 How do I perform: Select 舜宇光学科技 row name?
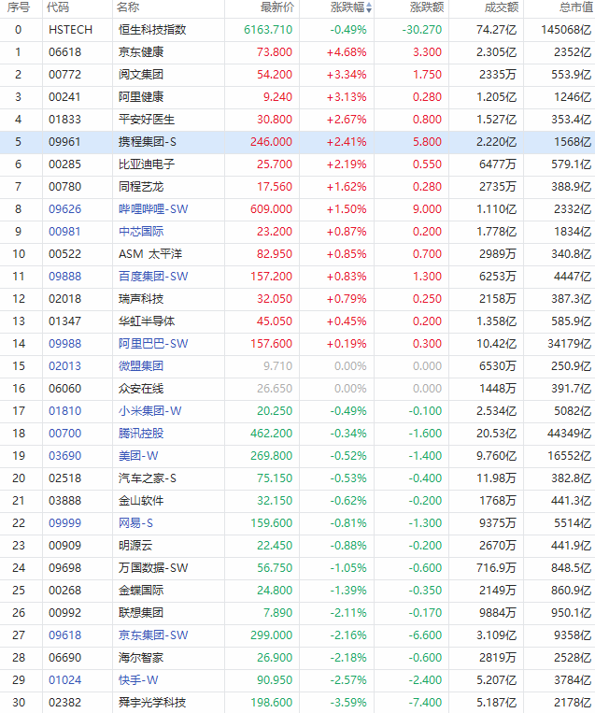pyautogui.click(x=152, y=703)
